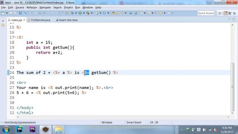Click the Save toolbar icon
The height and width of the screenshot is (134, 238).
coord(11,13)
